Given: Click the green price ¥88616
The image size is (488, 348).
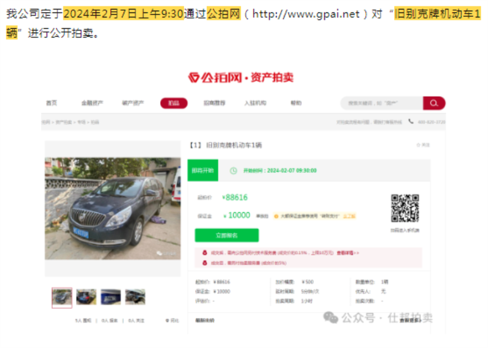Looking at the screenshot, I should 235,198.
